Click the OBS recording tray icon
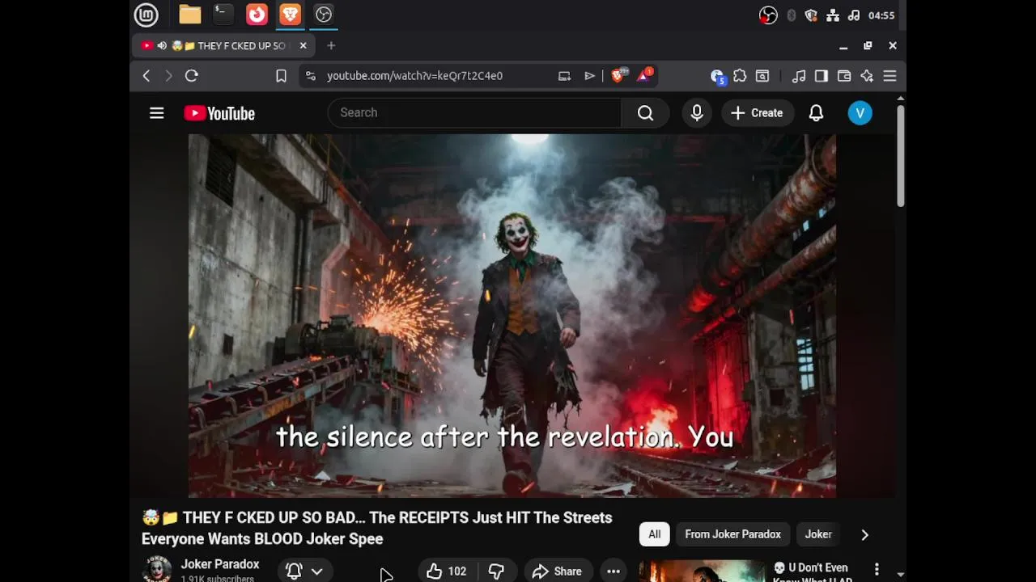The width and height of the screenshot is (1036, 582). pos(768,15)
